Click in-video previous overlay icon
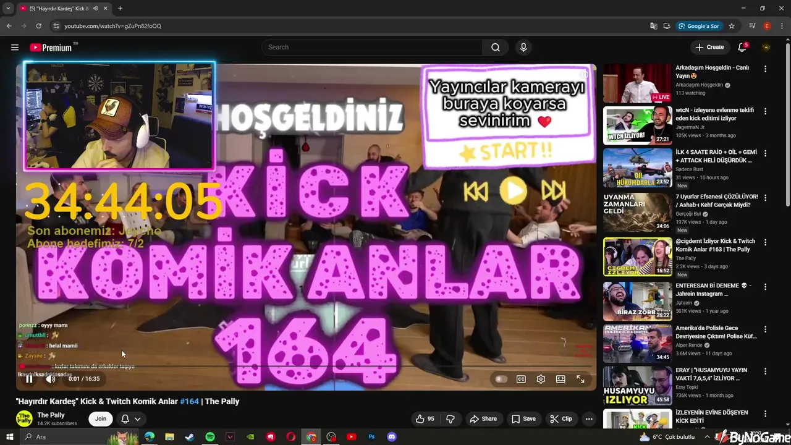Viewport: 791px width, 445px height. pyautogui.click(x=475, y=192)
